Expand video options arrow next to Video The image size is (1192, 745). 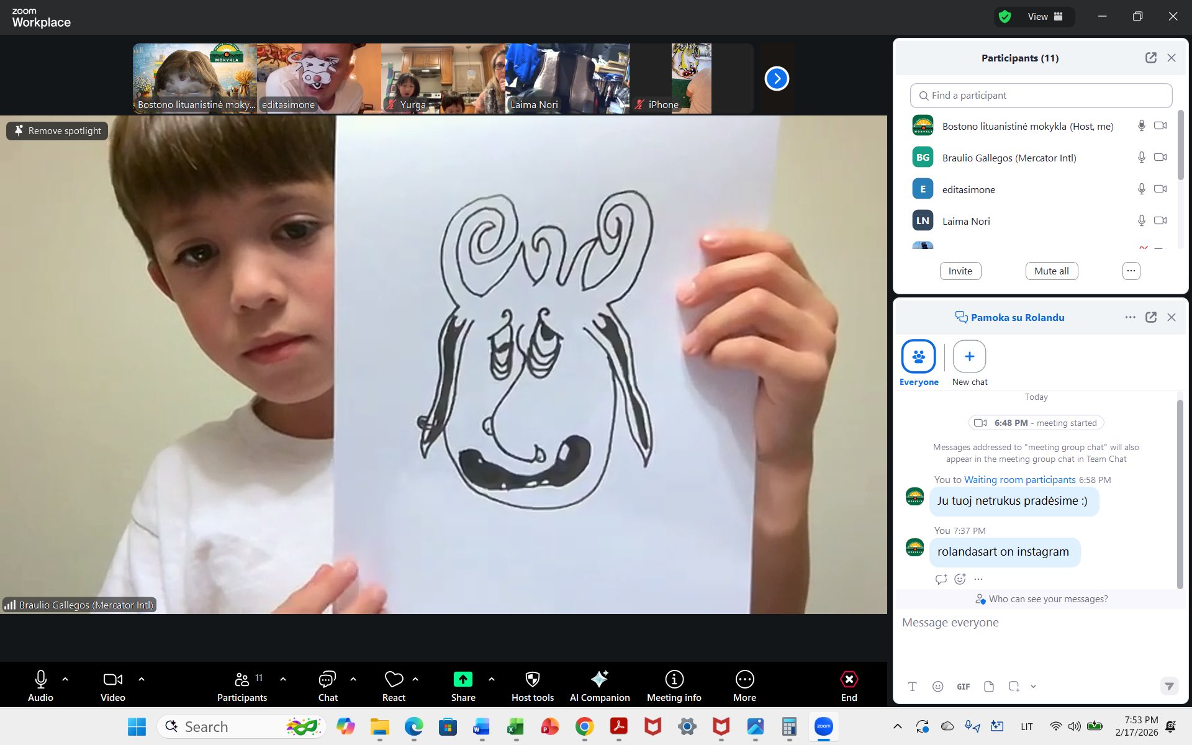[x=142, y=679]
